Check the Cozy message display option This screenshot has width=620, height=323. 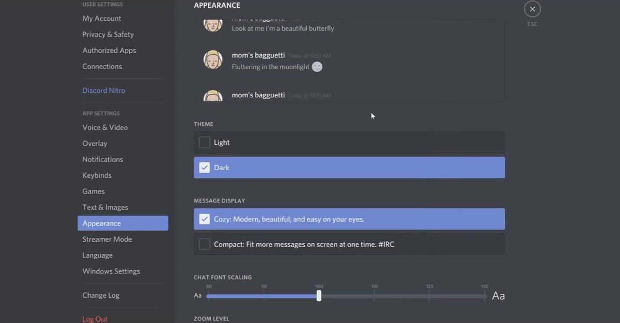[204, 219]
